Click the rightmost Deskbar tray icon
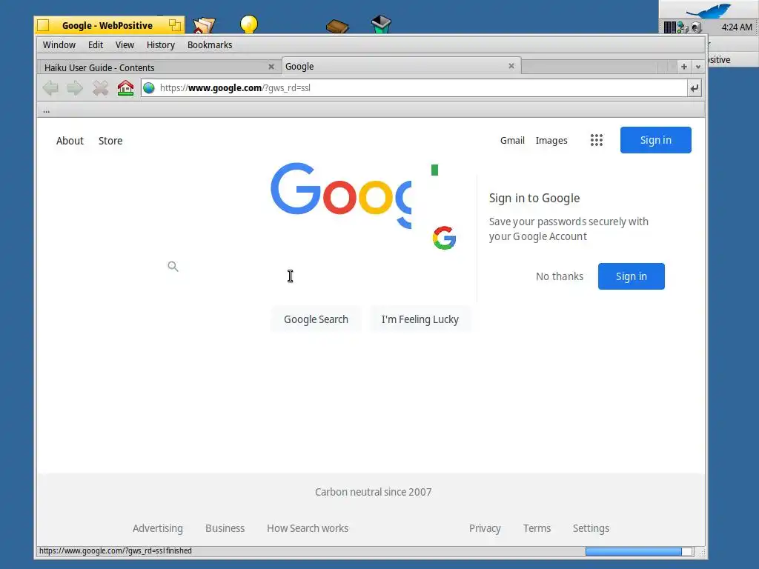 [697, 27]
